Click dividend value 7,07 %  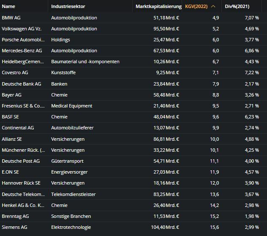252,18
